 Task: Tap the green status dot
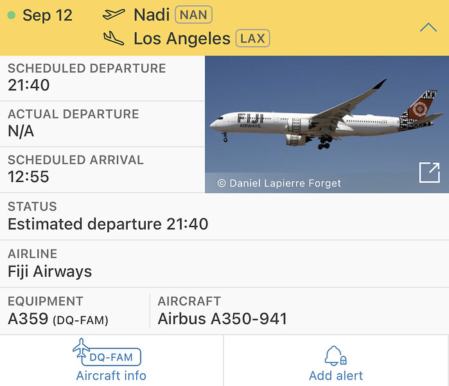(12, 15)
